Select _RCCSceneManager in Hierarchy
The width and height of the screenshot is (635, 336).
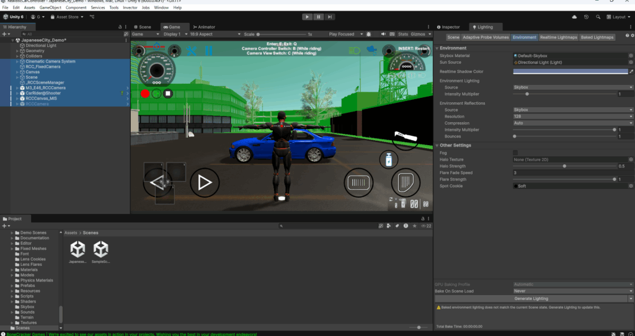tap(45, 82)
